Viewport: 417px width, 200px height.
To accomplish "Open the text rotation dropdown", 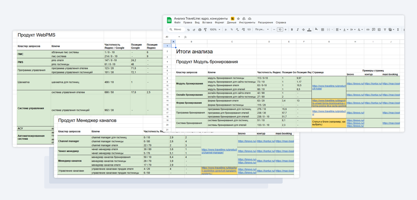I will click(360, 30).
